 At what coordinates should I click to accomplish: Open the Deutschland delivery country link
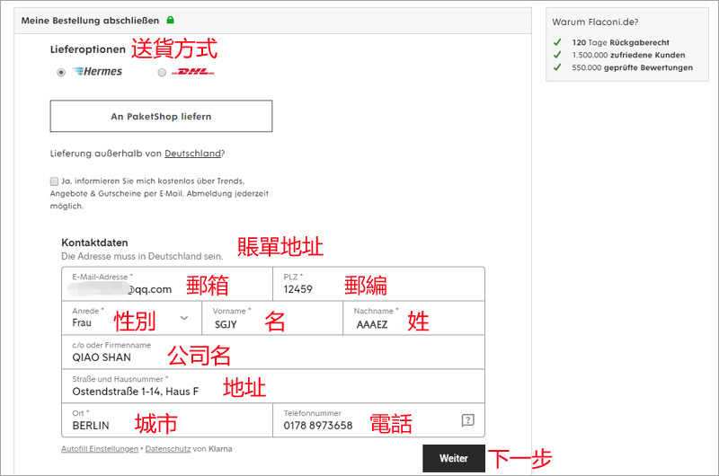[192, 154]
